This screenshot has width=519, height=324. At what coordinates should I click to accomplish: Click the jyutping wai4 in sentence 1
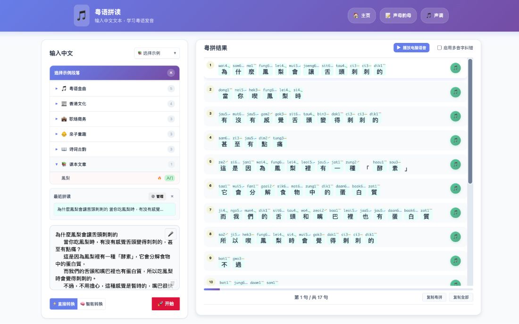[x=223, y=66]
